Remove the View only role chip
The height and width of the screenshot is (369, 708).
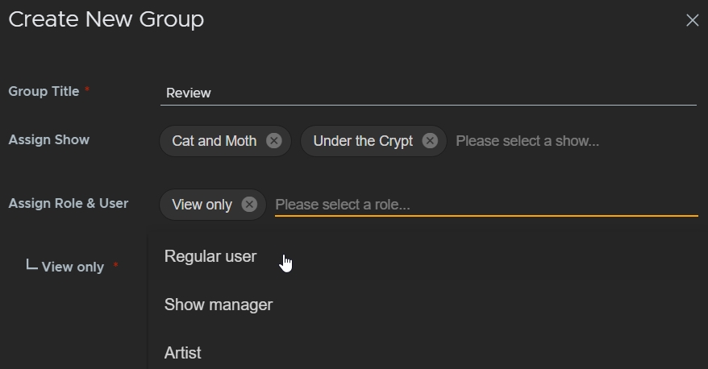coord(249,205)
